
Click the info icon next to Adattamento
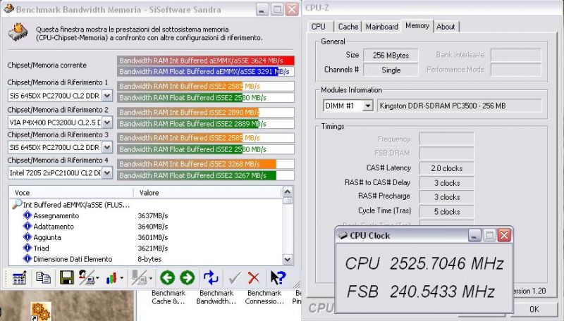[27, 226]
